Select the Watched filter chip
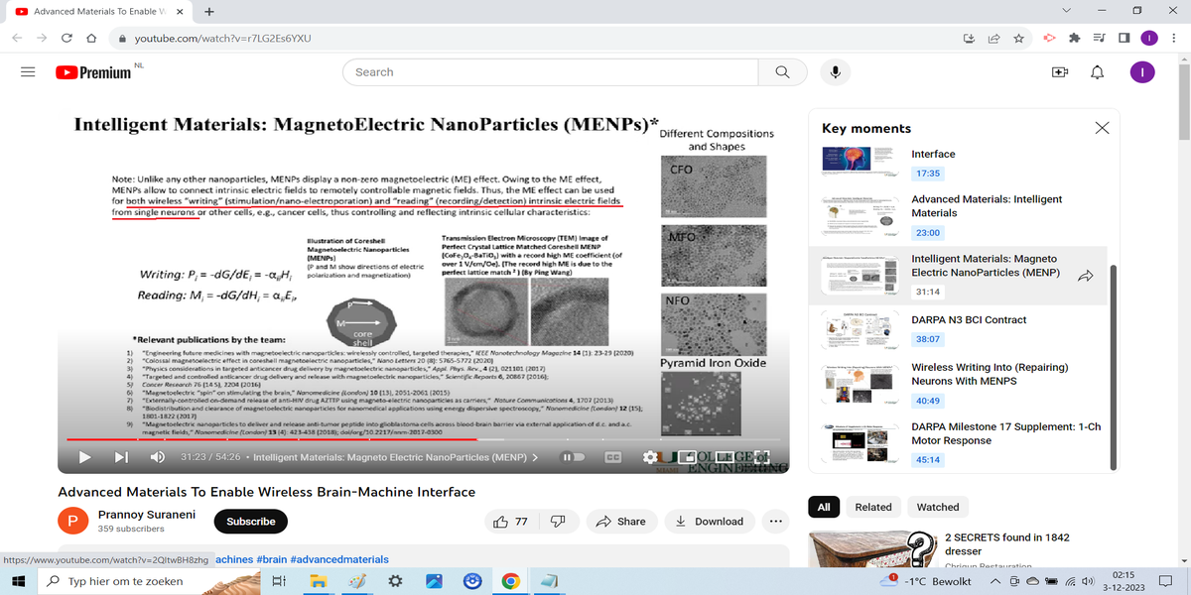Image resolution: width=1191 pixels, height=595 pixels. pos(937,507)
